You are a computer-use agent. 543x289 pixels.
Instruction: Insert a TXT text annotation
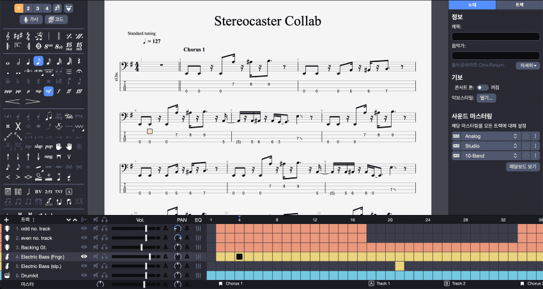(x=59, y=191)
